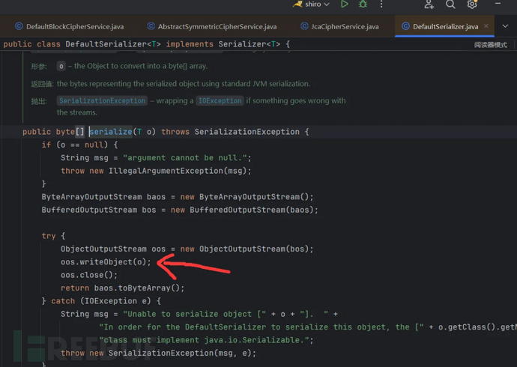
Task: Run the shiro configuration
Action: 344,4
